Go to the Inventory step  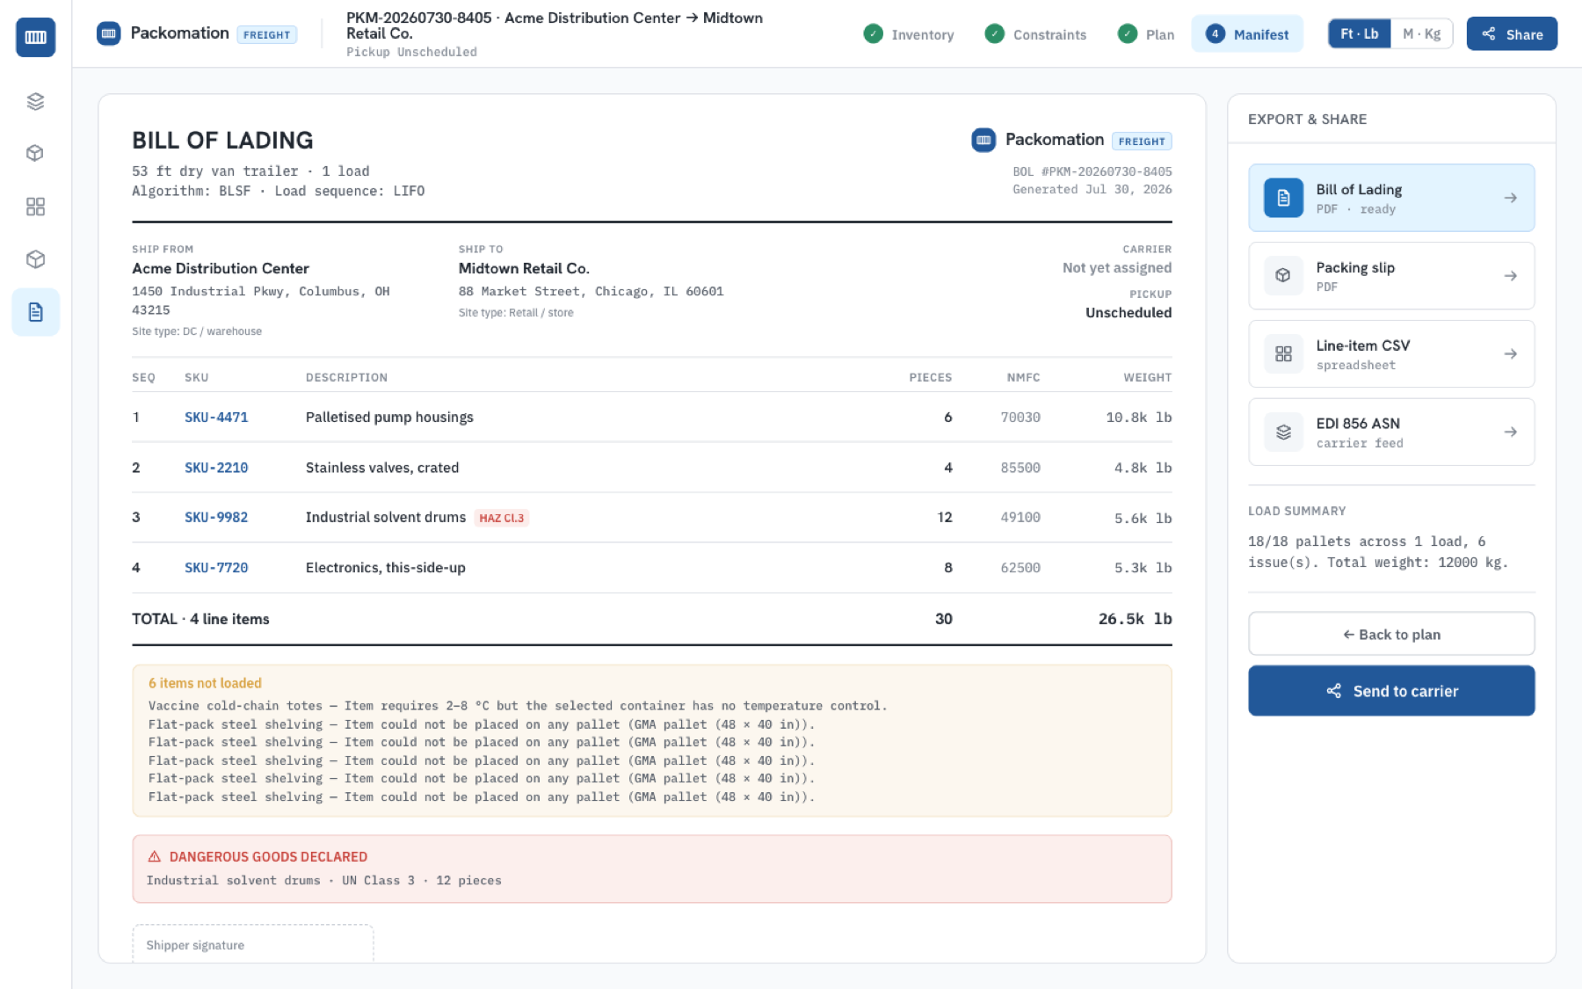[x=909, y=34]
